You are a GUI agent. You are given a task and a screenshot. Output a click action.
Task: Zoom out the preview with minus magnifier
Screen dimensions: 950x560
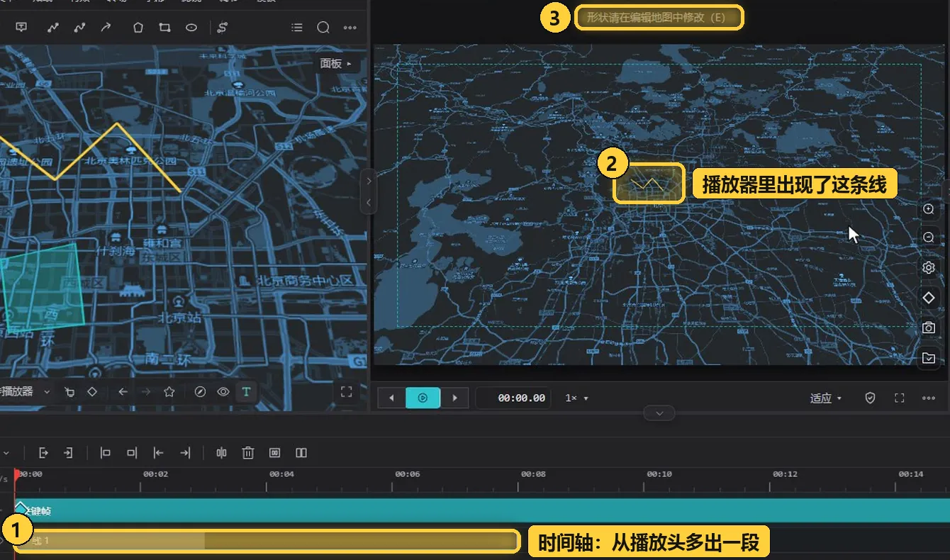[929, 238]
